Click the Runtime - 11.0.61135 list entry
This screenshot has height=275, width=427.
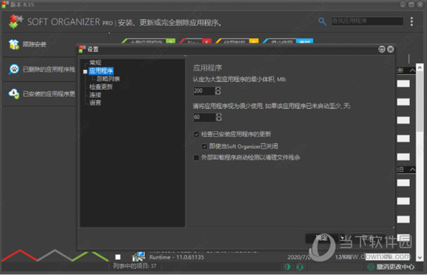176,257
